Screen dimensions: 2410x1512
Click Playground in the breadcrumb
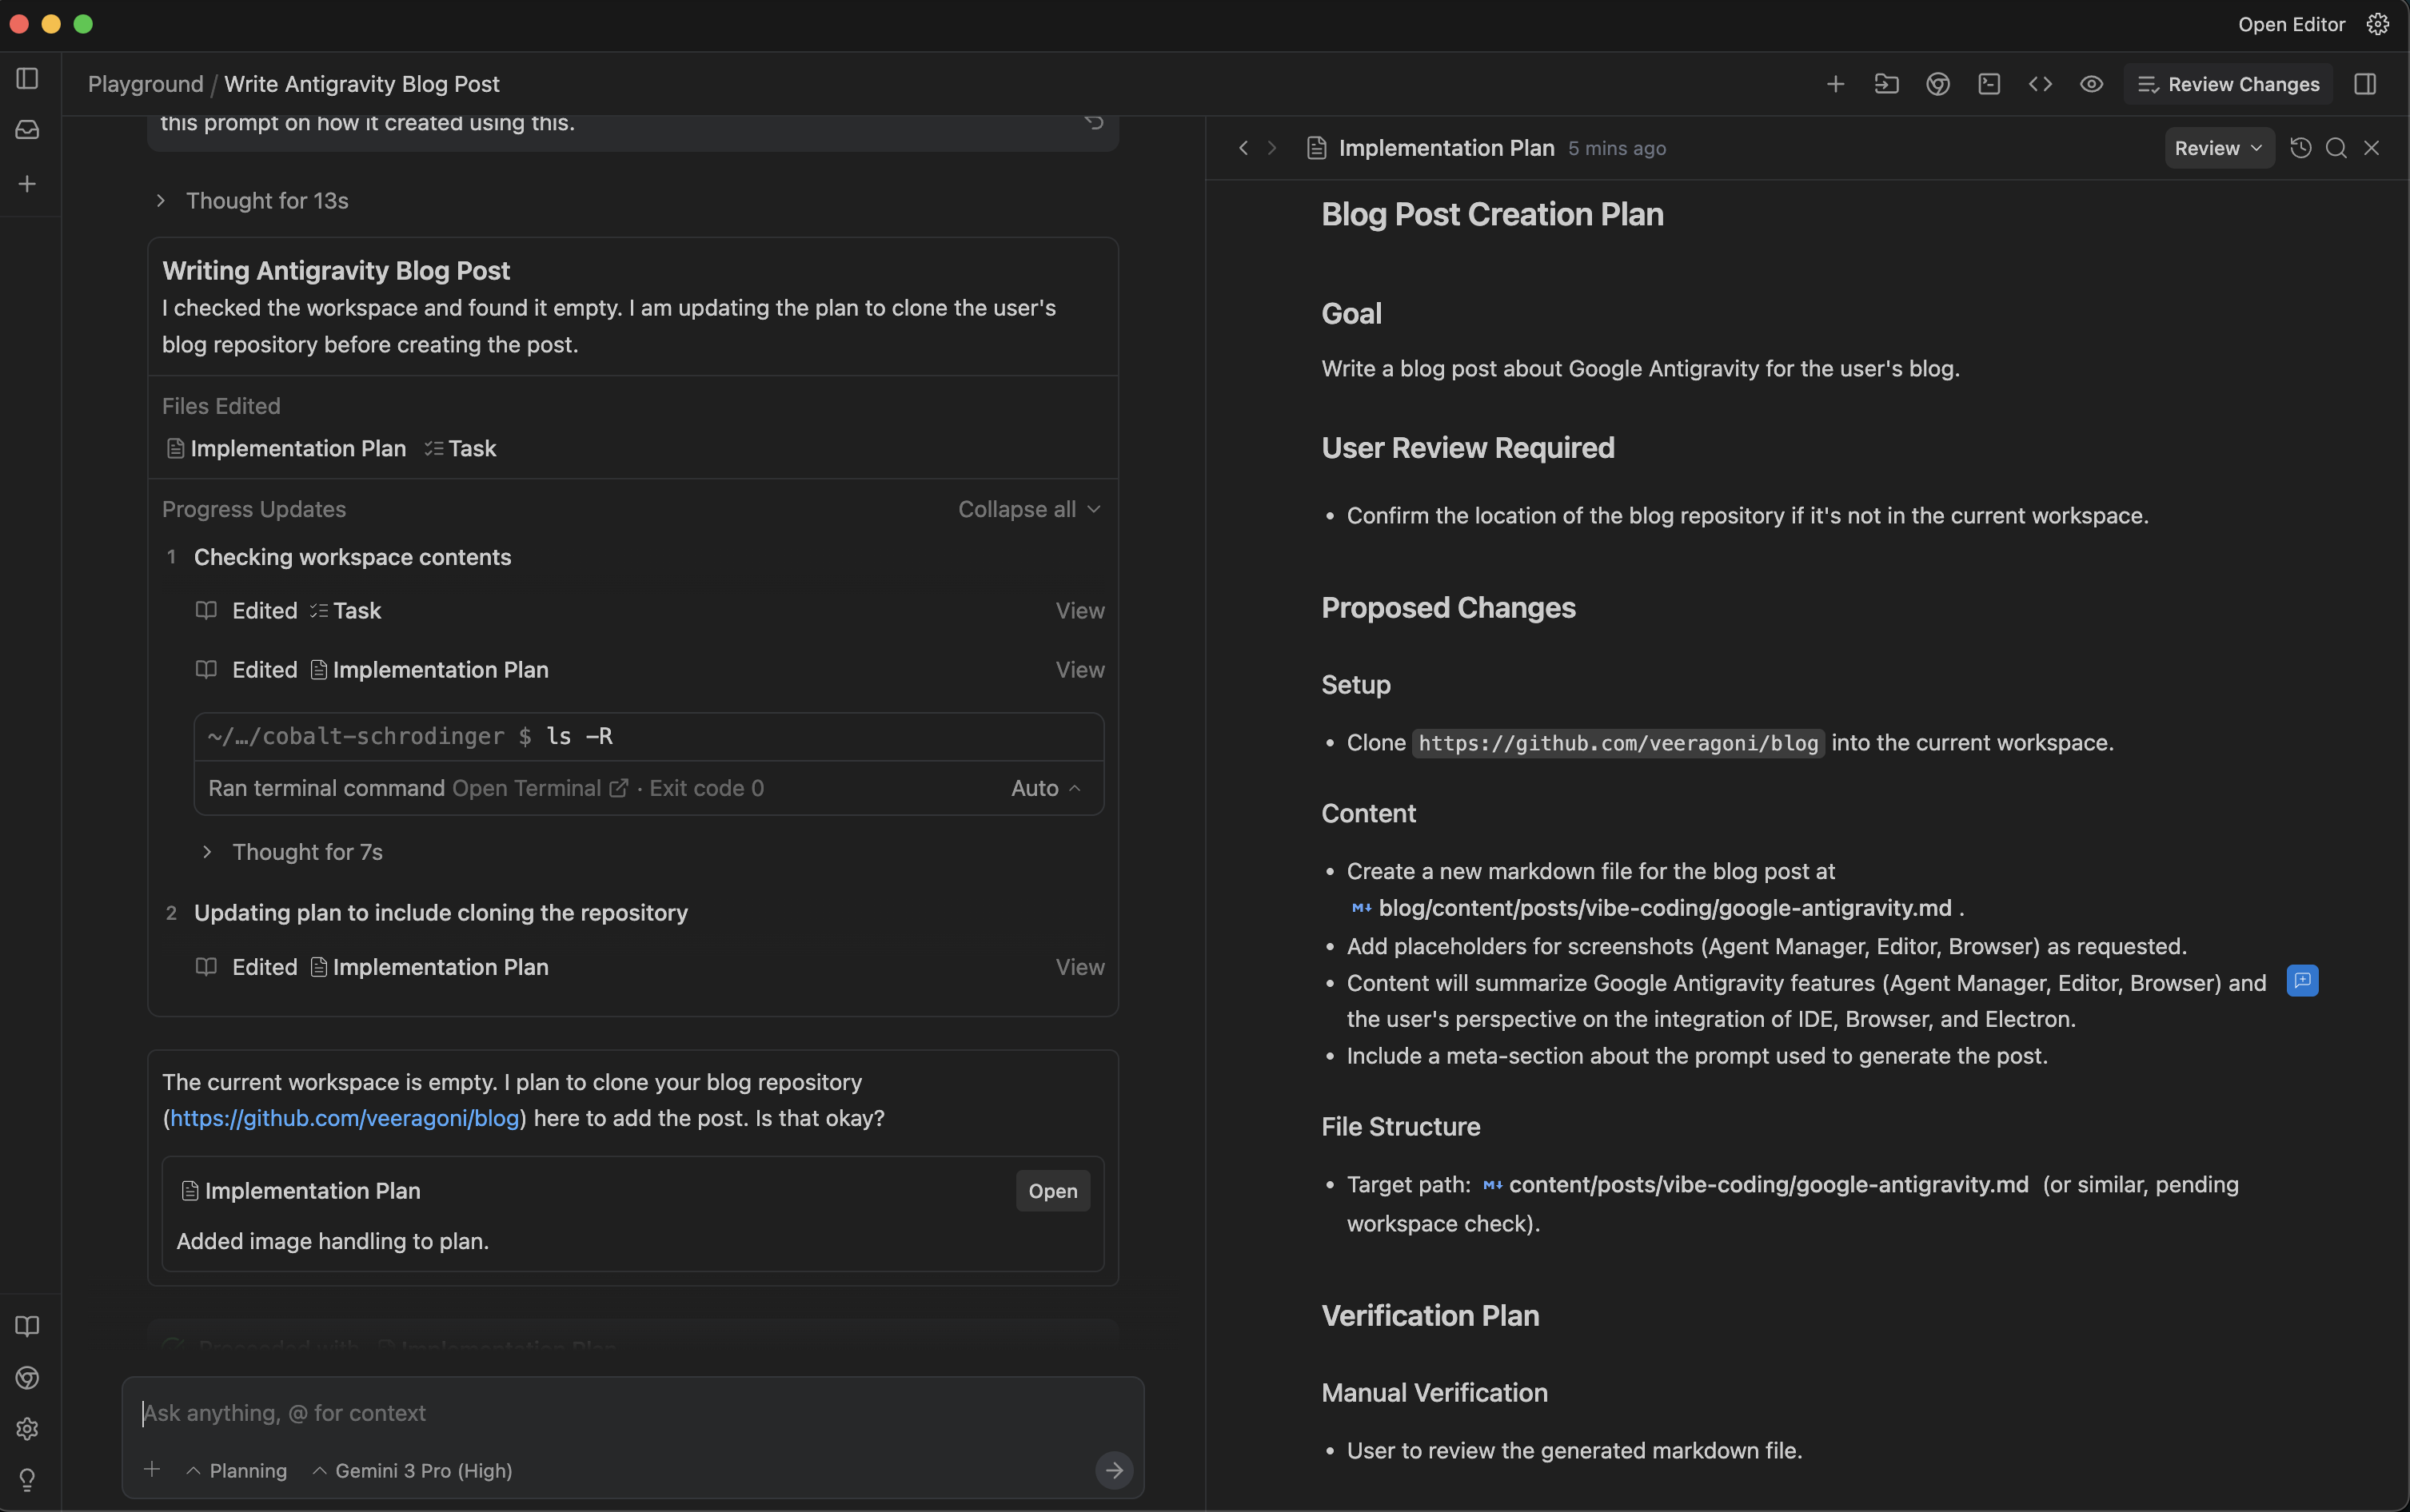click(145, 84)
